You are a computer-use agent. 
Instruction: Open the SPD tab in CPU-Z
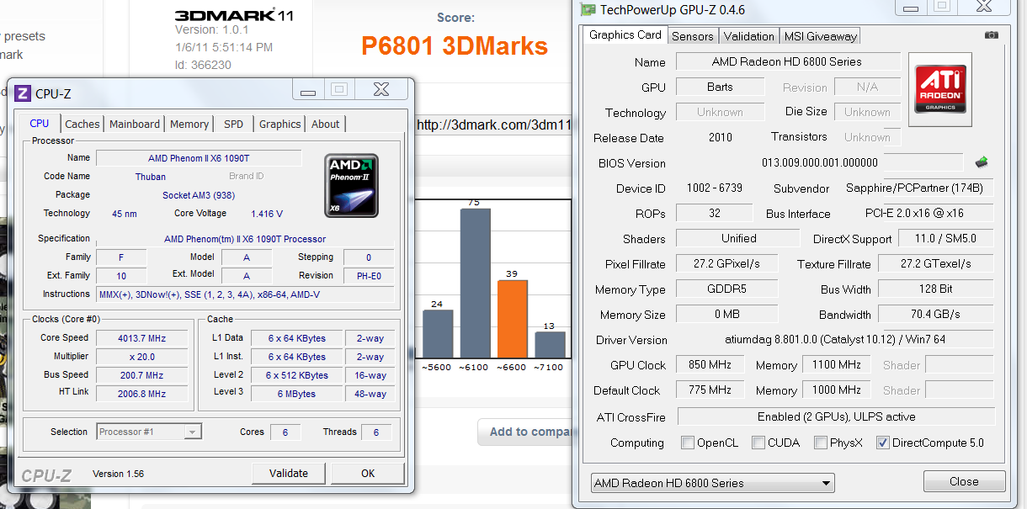click(x=234, y=124)
